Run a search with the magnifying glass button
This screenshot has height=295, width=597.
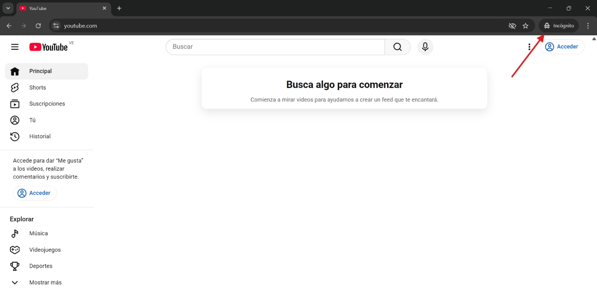coord(397,46)
